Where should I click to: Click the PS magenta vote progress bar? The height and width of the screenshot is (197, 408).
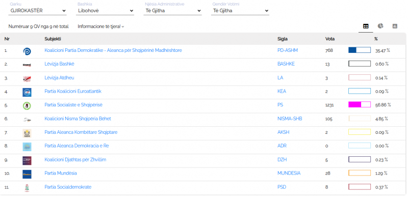360,104
